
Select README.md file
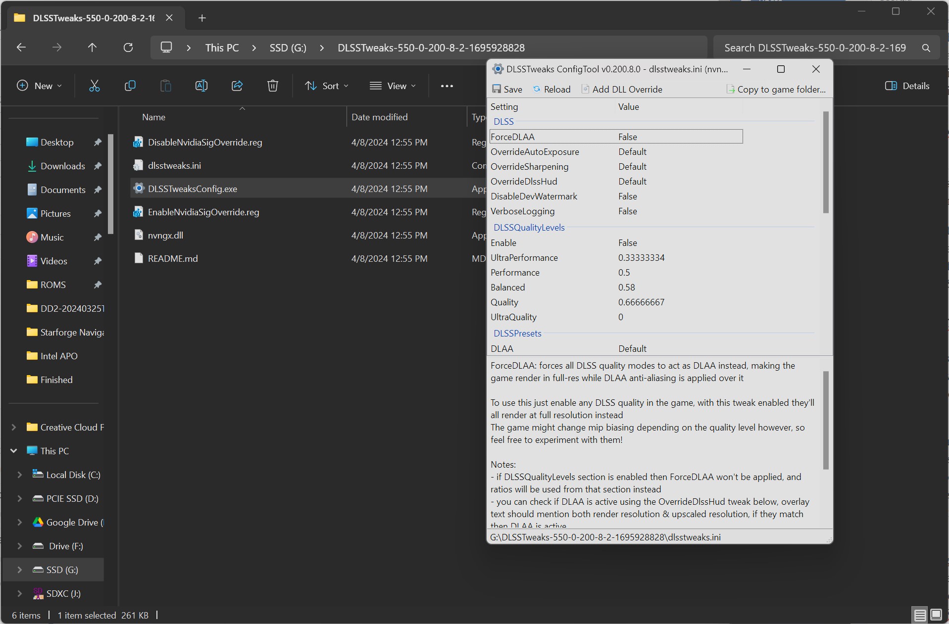(173, 258)
